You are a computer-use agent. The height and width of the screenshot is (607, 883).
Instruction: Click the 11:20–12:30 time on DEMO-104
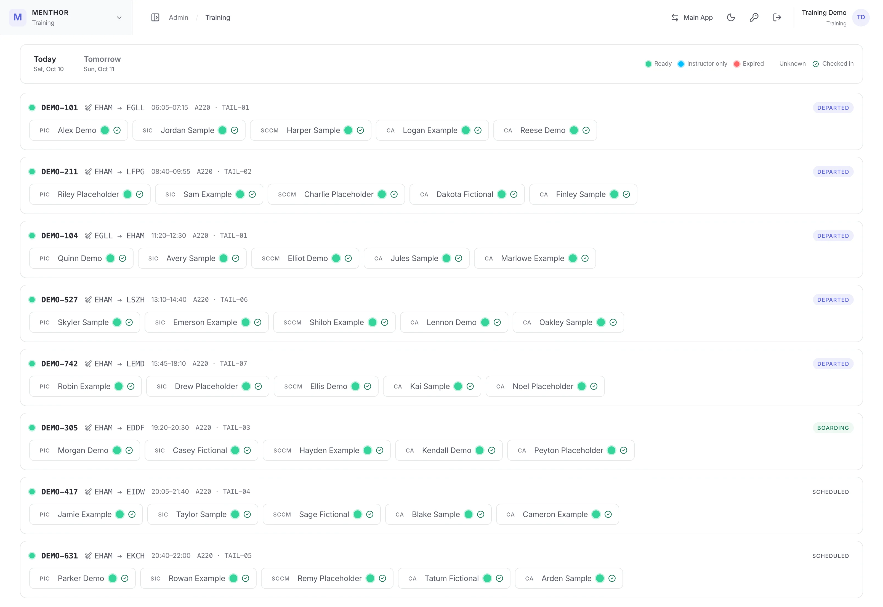pos(169,236)
